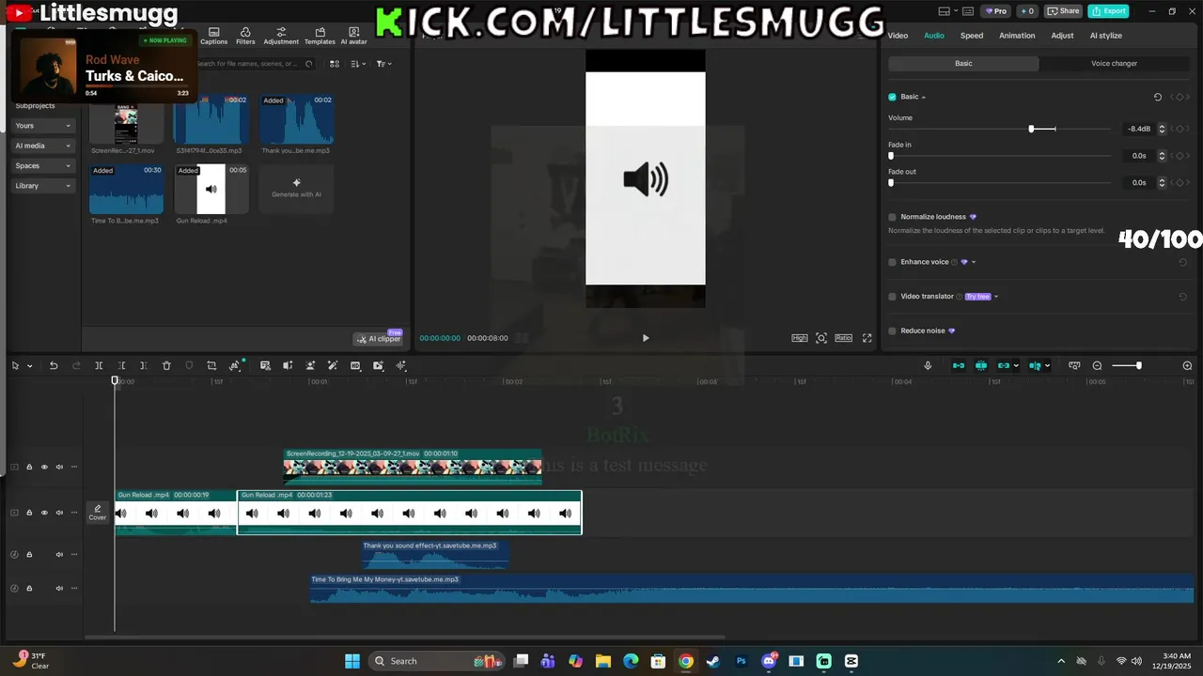The width and height of the screenshot is (1203, 676).
Task: Click the AI clipper button
Action: click(x=378, y=339)
